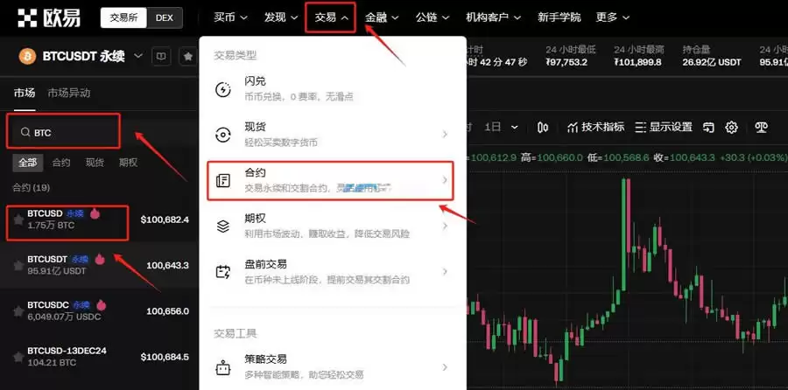Select the 现货 filter tab

click(95, 163)
